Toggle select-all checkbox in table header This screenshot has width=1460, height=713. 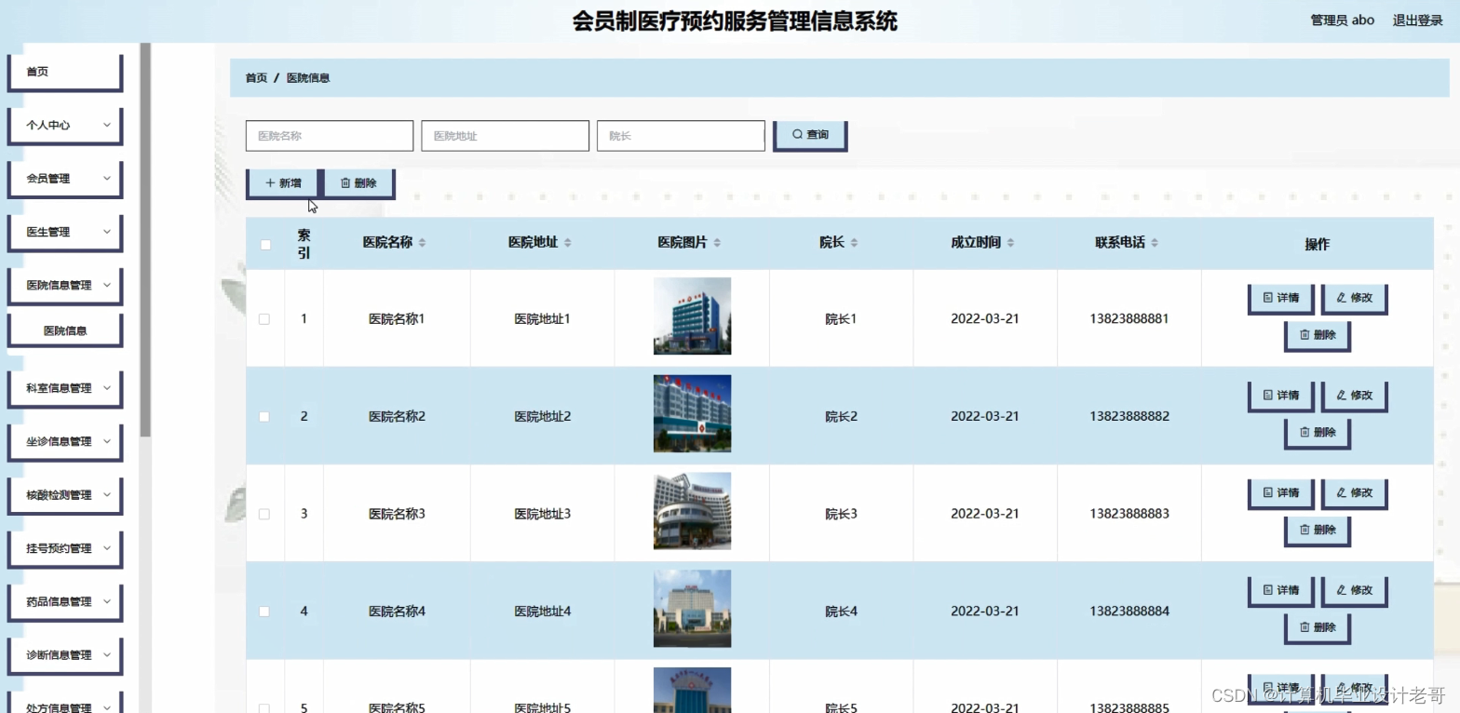pos(265,245)
